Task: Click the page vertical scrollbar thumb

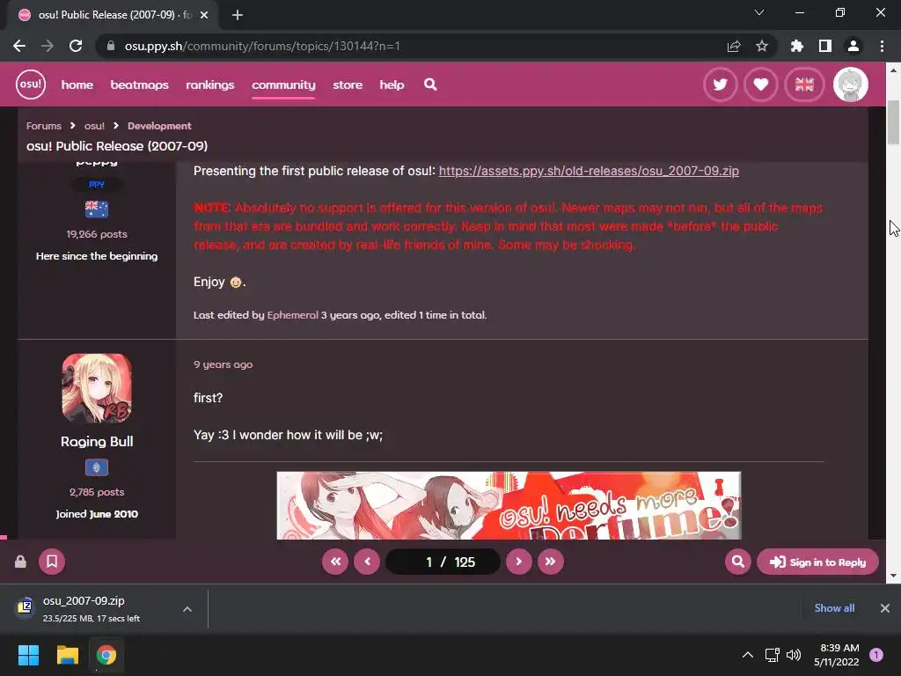Action: [x=893, y=121]
